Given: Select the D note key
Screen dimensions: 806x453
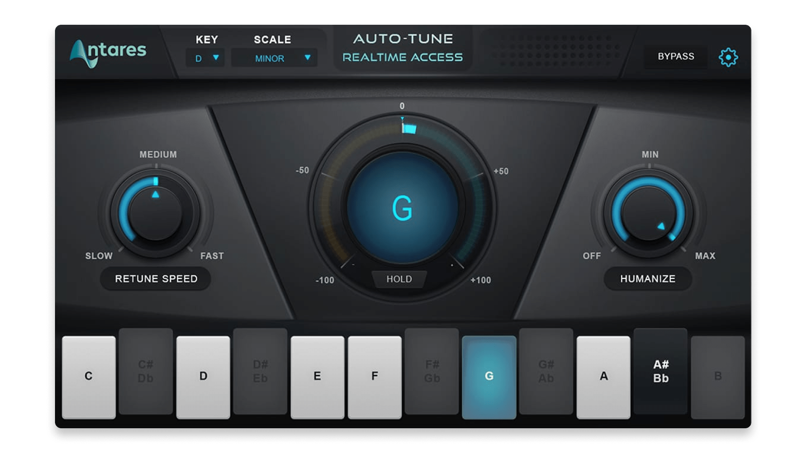Looking at the screenshot, I should click(205, 375).
